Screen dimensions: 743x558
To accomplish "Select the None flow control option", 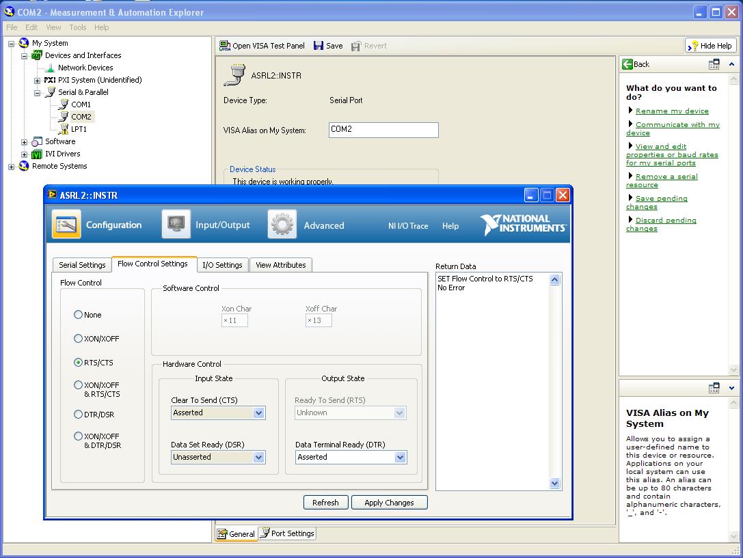I will pos(78,315).
